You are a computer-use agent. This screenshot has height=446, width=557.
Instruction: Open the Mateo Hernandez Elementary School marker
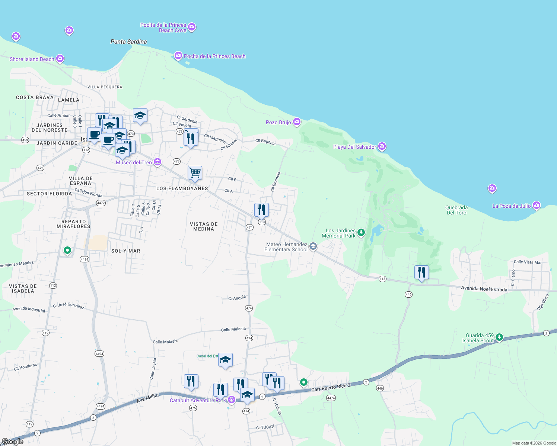tap(313, 246)
